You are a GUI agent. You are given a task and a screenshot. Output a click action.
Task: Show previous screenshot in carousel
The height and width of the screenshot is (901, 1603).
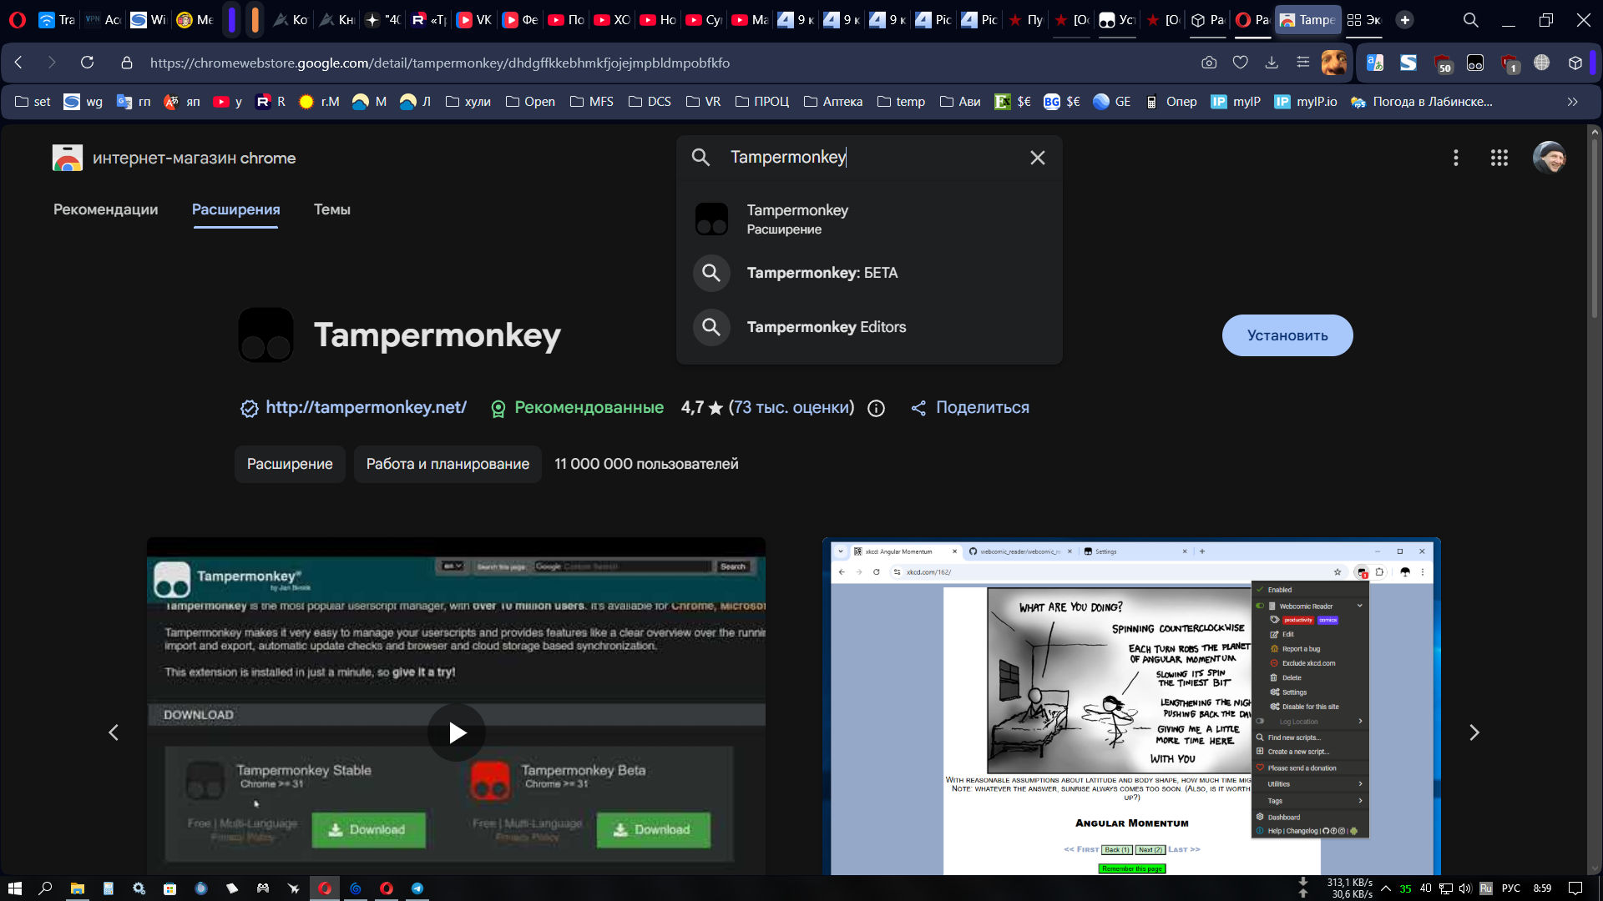[114, 732]
